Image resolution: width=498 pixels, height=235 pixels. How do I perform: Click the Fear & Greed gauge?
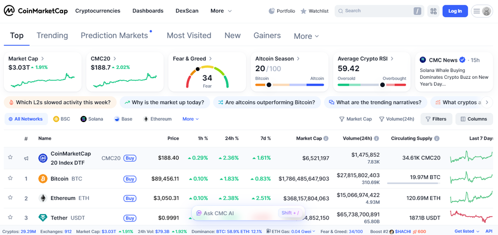pyautogui.click(x=207, y=77)
